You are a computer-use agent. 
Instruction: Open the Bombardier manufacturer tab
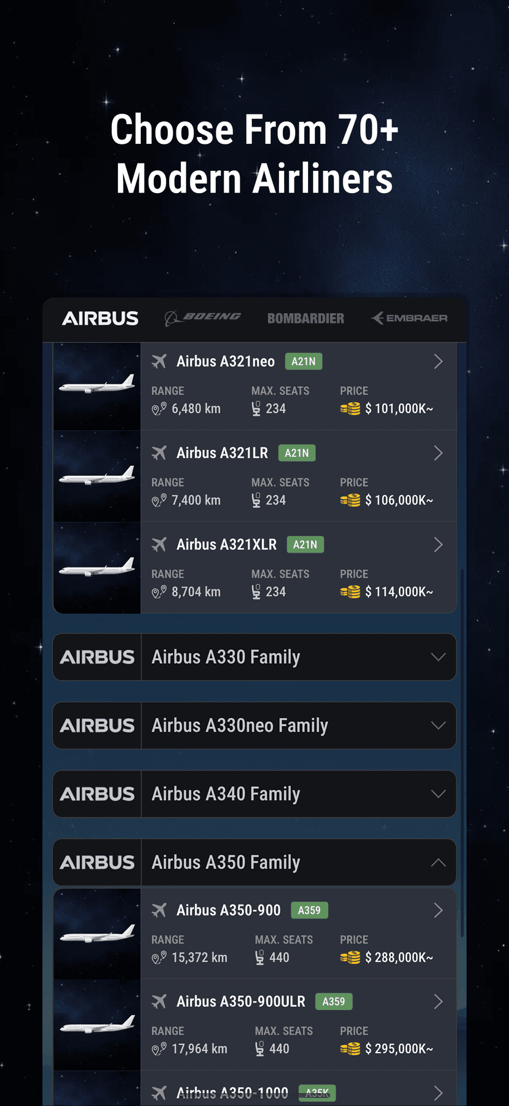(306, 318)
